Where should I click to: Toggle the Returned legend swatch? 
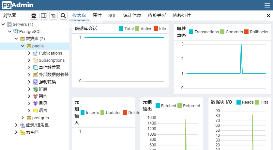click(180, 106)
